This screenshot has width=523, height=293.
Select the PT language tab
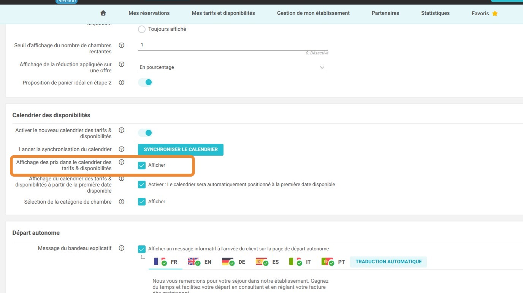coord(333,262)
